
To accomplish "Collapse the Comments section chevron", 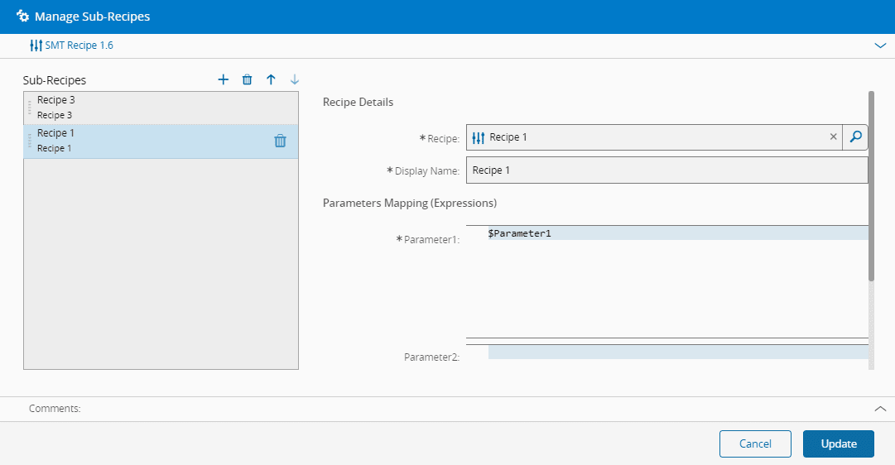I will [880, 409].
